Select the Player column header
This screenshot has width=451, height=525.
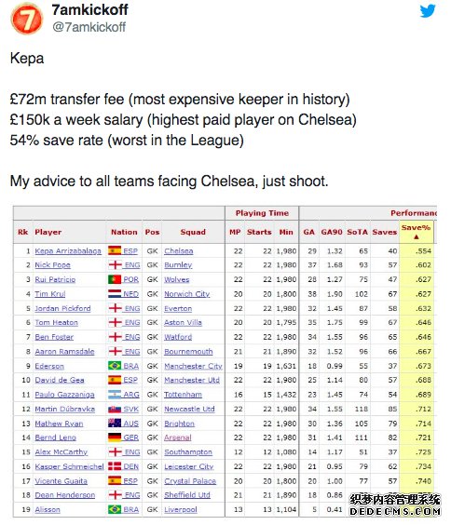(48, 232)
